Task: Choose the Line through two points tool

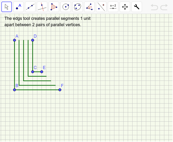Action: (30, 7)
